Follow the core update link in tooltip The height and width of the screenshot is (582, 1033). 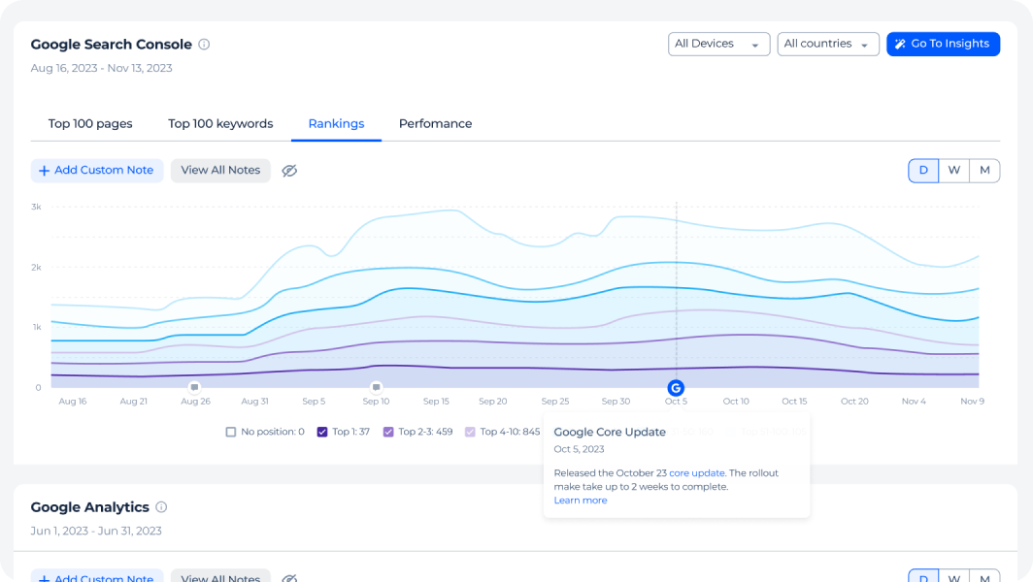click(x=697, y=472)
